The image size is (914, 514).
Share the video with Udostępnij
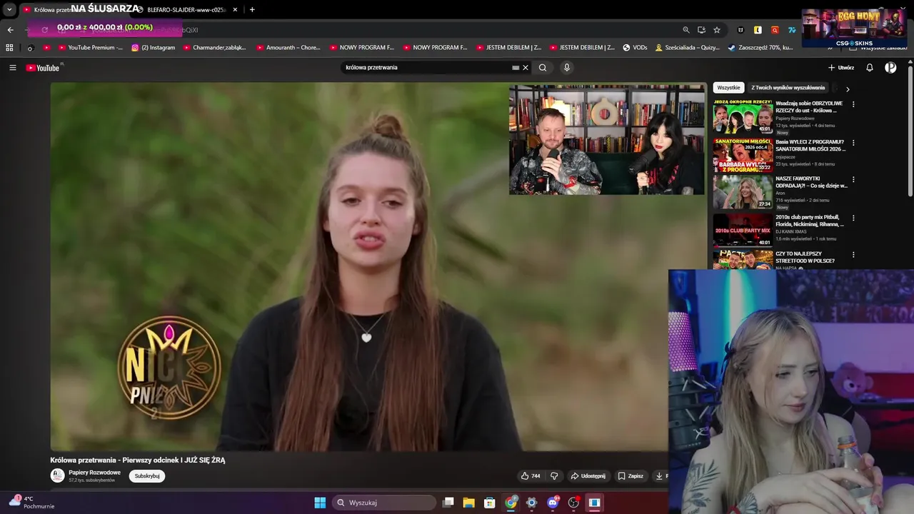click(588, 476)
